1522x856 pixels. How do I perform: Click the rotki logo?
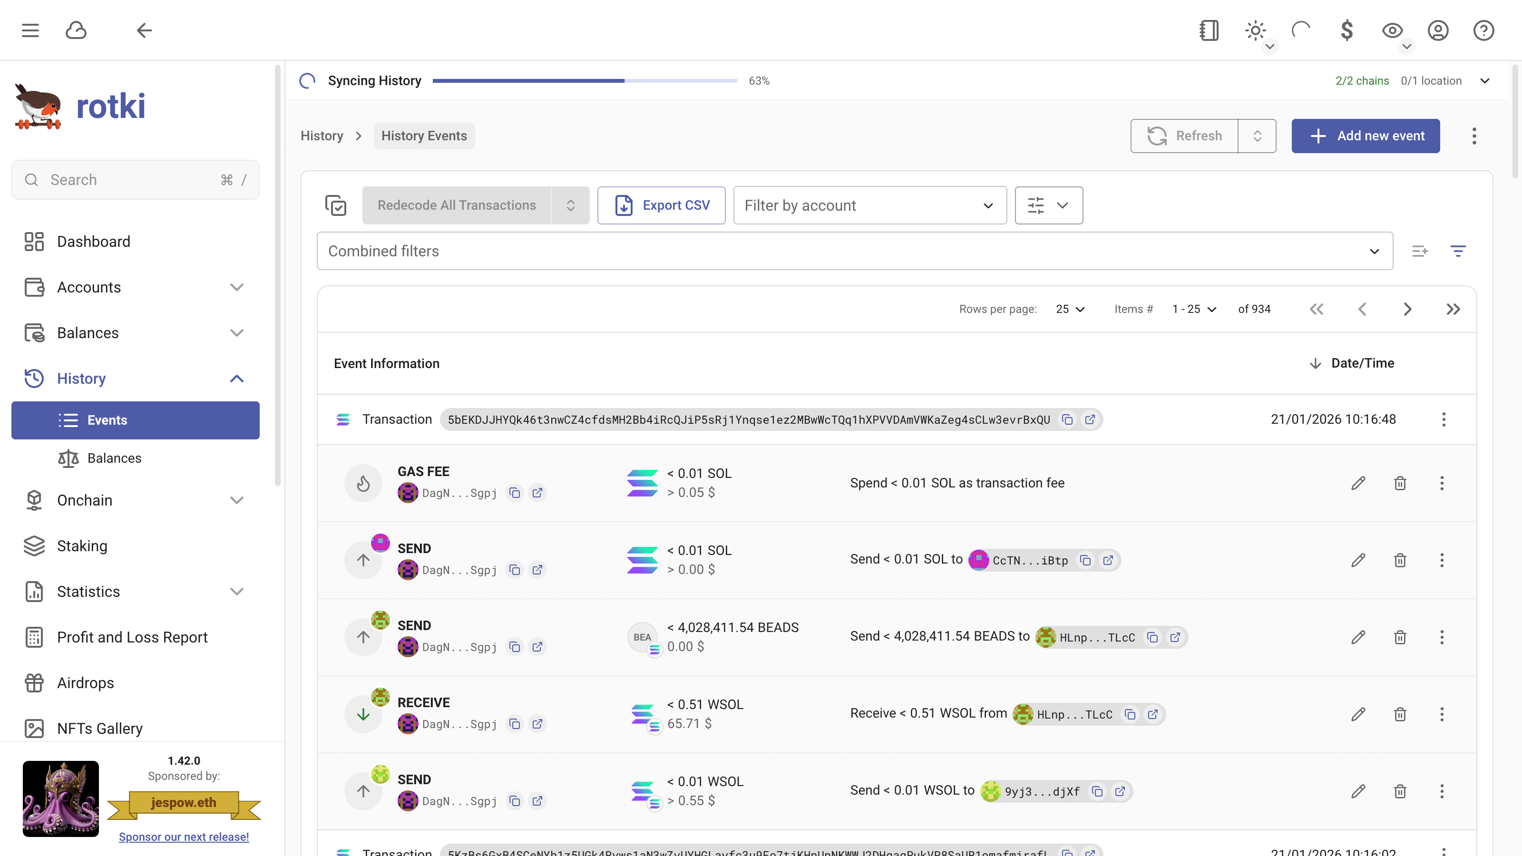click(80, 107)
